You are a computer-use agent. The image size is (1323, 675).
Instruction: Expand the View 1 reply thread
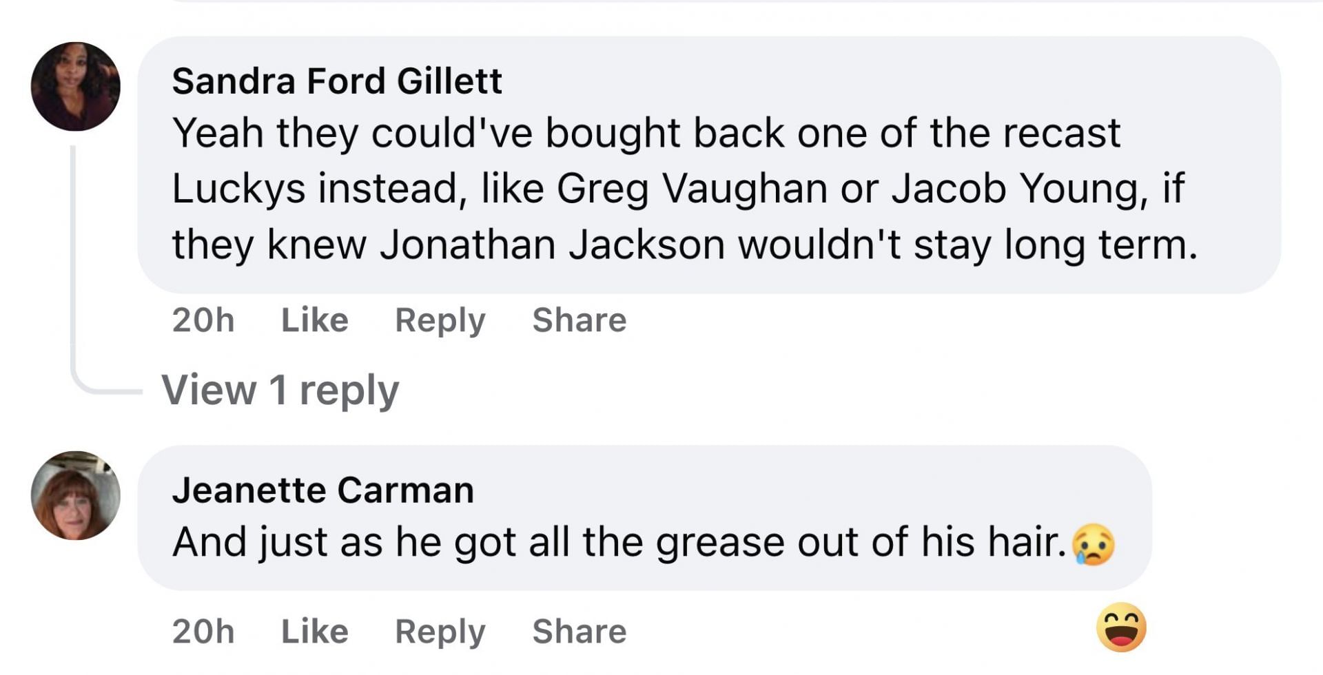(x=280, y=390)
